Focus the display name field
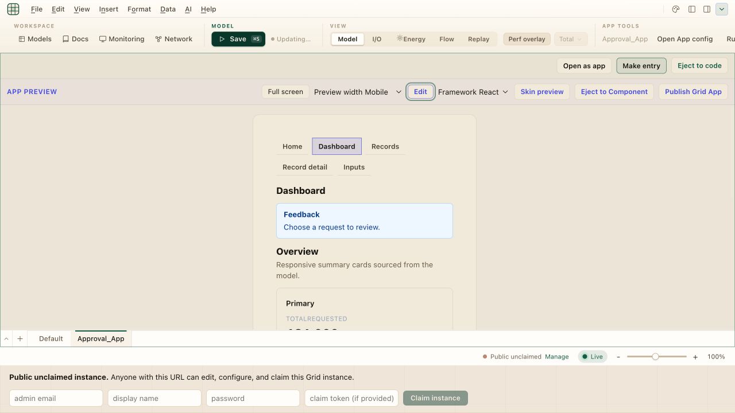 tap(154, 398)
